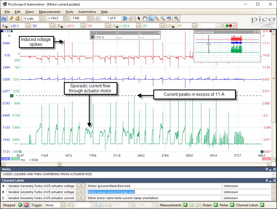Viewport: 277px width, 209px height.
Task: Select Scope Mode waveform icon
Action: tap(4, 18)
